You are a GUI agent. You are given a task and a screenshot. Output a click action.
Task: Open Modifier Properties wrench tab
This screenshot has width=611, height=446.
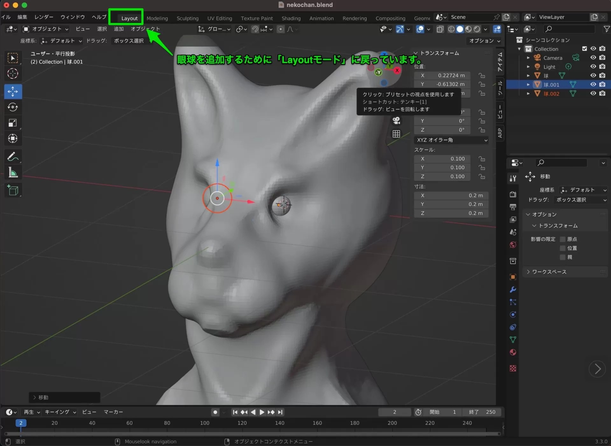pyautogui.click(x=513, y=289)
